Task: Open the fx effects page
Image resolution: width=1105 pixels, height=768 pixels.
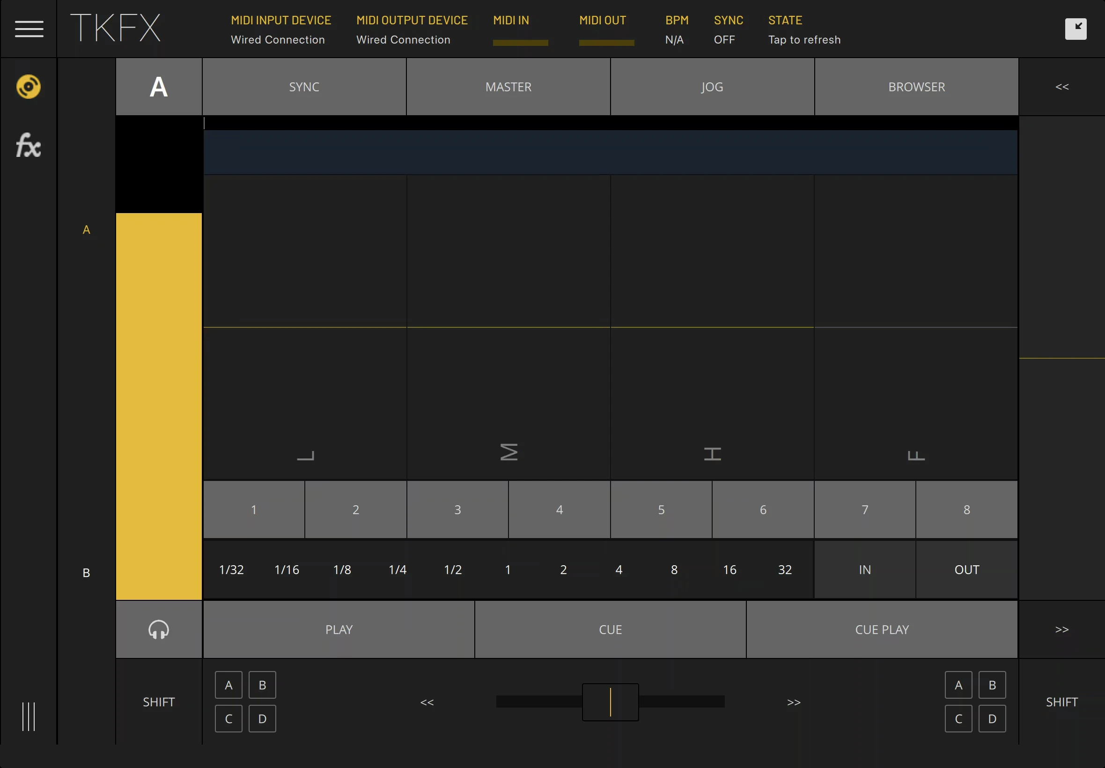Action: click(29, 145)
